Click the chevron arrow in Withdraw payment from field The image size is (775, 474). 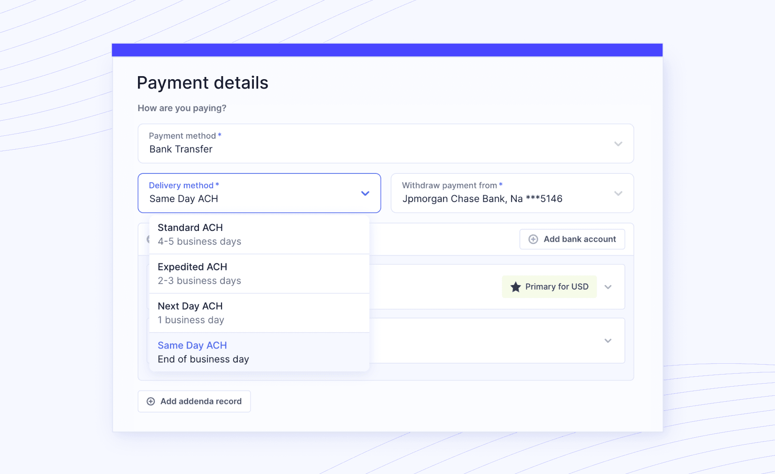tap(618, 193)
